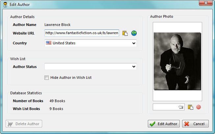Remove author photo with red icon

199,107
